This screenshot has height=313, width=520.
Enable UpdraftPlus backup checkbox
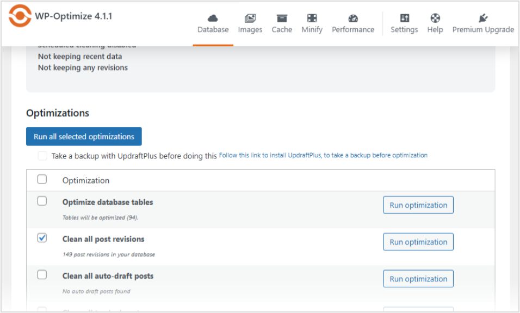42,155
